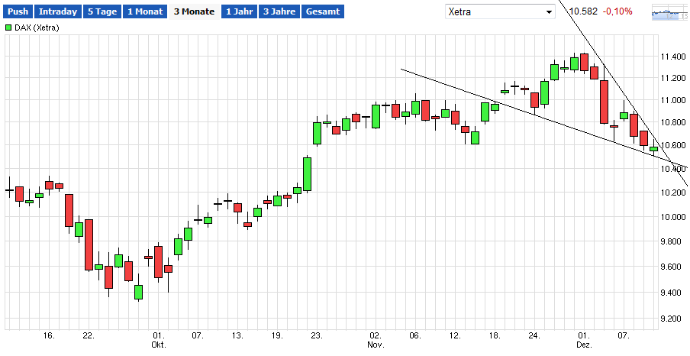Screen dimensions: 690x356
Task: Click the dropdown arrow beside Xetra
Action: click(x=549, y=12)
